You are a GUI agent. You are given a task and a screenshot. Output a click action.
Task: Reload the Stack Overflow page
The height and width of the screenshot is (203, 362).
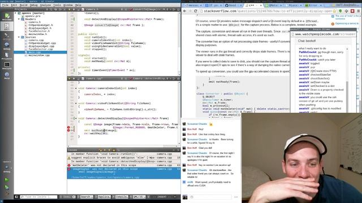(195, 11)
